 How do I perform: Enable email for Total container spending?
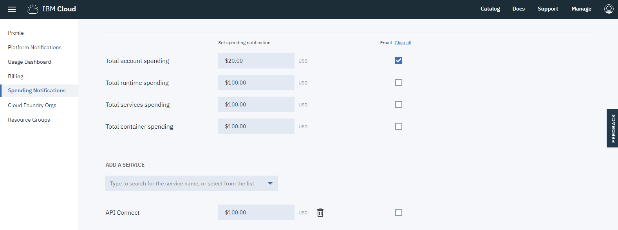pos(399,126)
